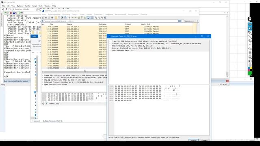Viewport: 260px width, 146px height.
Task: Switch to R2 session tab in SecureCRT
Action: pos(15,13)
